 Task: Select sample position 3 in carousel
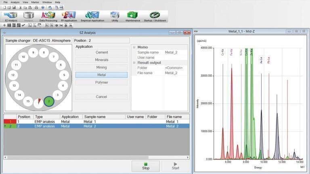[x=58, y=95]
